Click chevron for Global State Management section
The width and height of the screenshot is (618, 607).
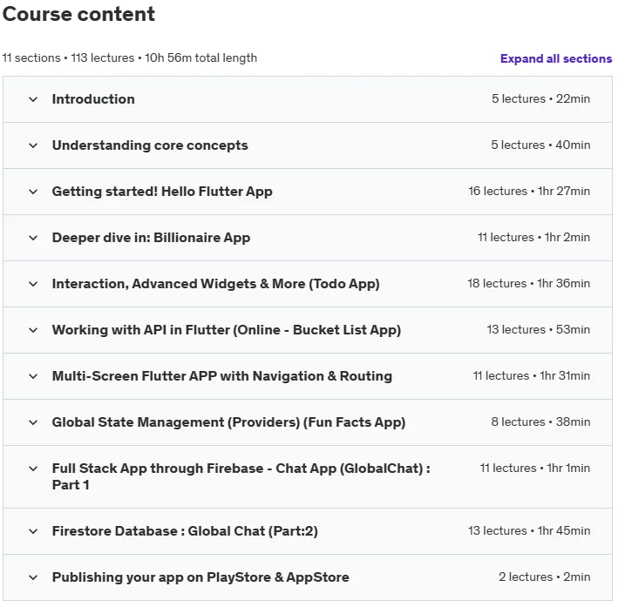point(33,422)
